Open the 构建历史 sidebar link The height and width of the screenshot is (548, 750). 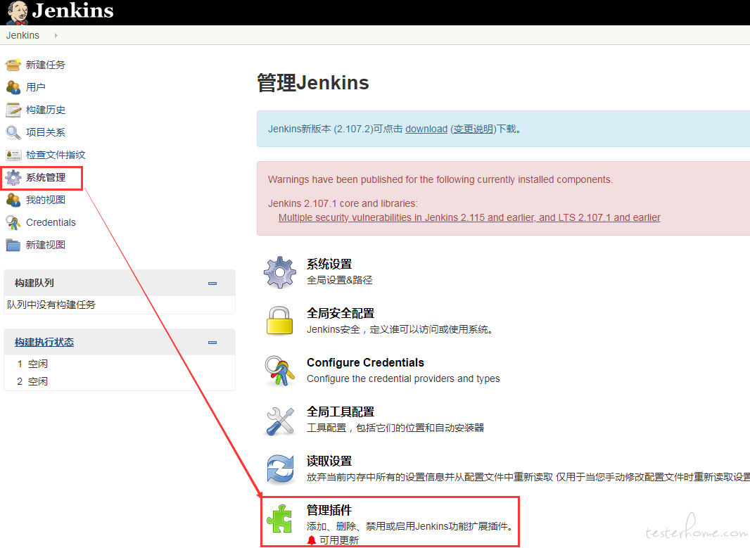(46, 110)
